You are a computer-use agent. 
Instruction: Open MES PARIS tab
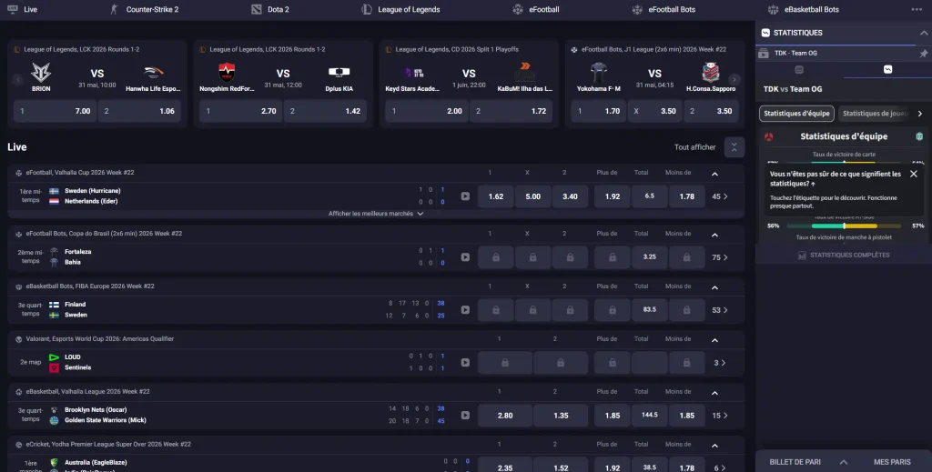892,462
